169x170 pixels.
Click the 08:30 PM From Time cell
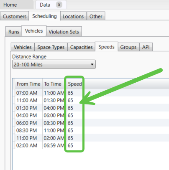point(26,130)
